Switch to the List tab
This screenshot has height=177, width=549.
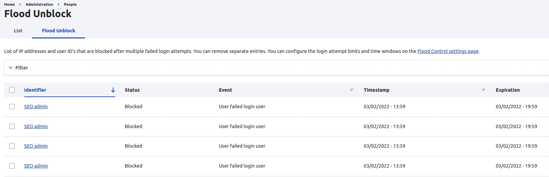[x=18, y=31]
